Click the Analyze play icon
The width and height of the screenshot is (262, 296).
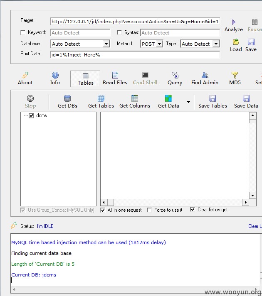234,22
